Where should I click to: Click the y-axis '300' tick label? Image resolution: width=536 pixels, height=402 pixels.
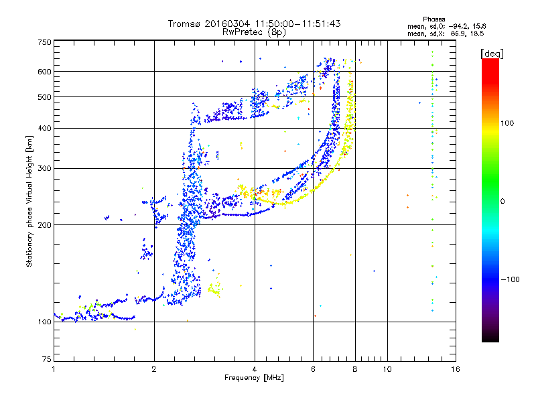[44, 168]
